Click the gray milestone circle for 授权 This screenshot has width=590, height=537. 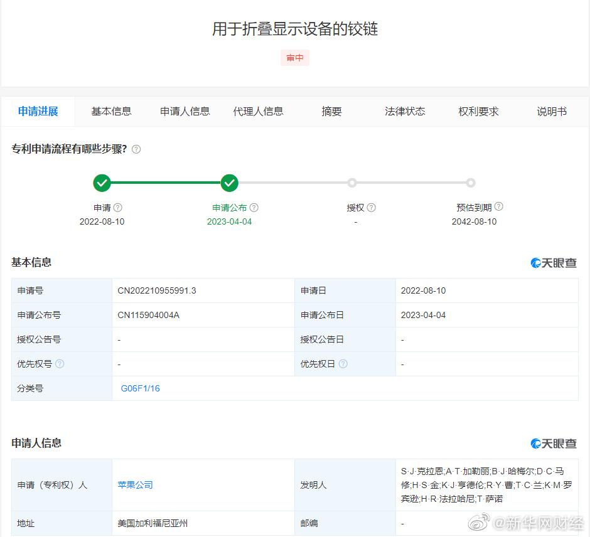(352, 183)
